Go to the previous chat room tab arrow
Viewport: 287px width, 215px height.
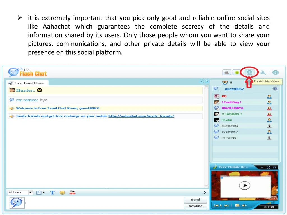pyautogui.click(x=202, y=81)
